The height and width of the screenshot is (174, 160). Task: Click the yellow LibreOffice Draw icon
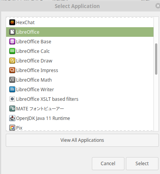[12, 61]
